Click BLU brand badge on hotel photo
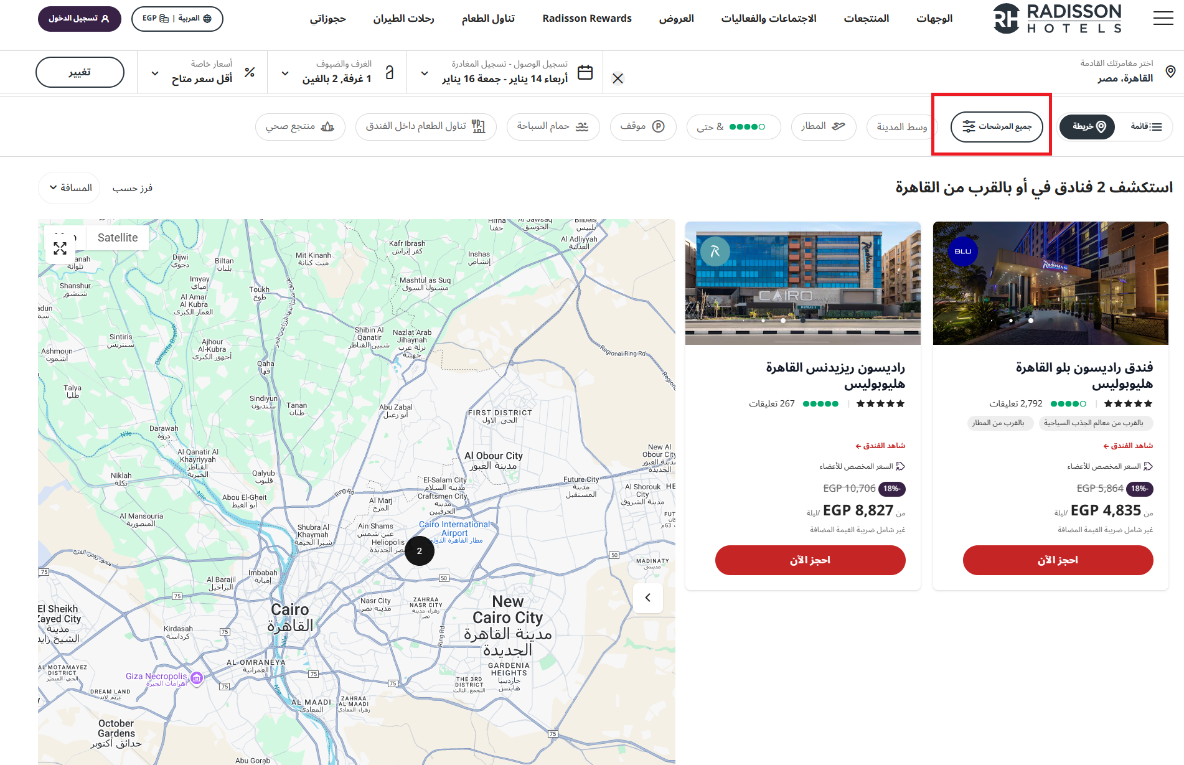 tap(963, 251)
